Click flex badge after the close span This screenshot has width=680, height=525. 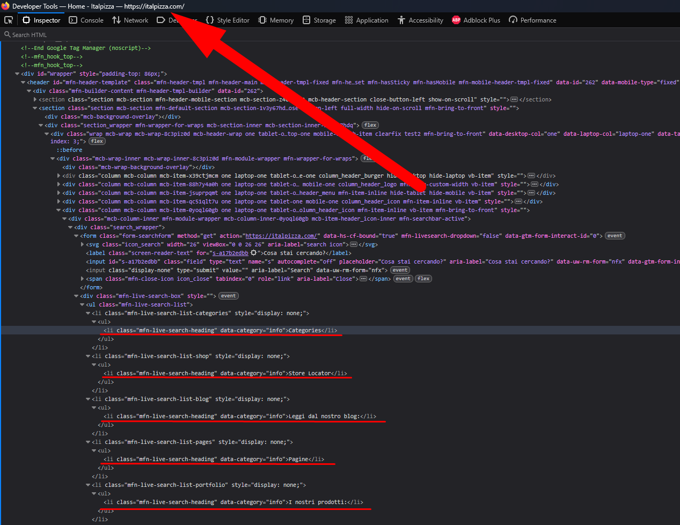(x=423, y=279)
